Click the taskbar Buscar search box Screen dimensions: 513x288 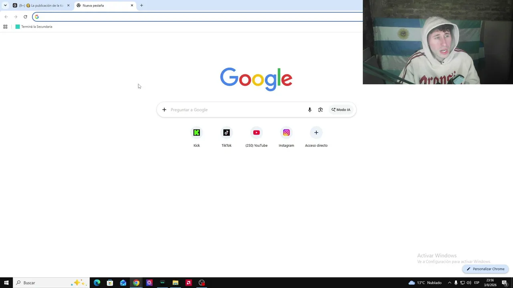coord(51,283)
